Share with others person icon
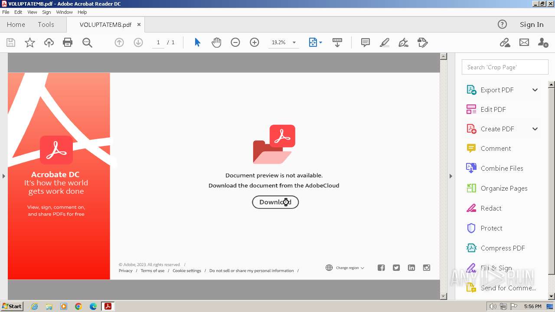Viewport: 555px width, 312px height. click(543, 42)
